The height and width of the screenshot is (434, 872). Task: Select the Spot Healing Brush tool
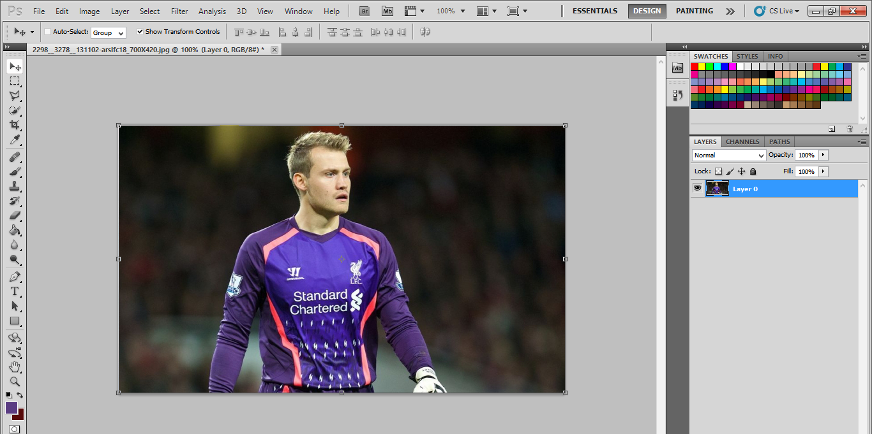15,157
